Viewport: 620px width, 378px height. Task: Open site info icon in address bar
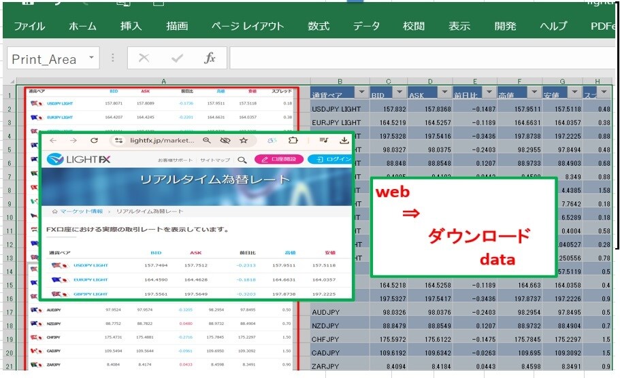tap(118, 140)
